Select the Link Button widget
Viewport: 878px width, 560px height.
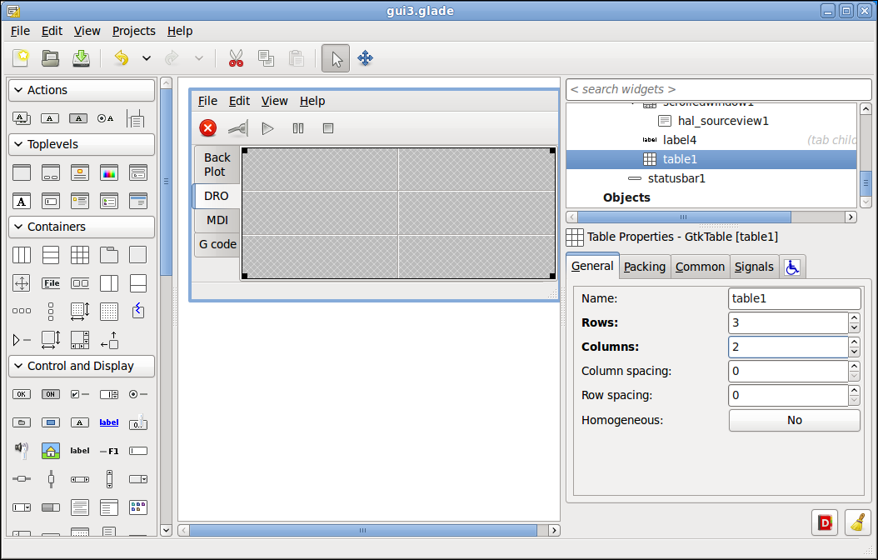click(109, 422)
